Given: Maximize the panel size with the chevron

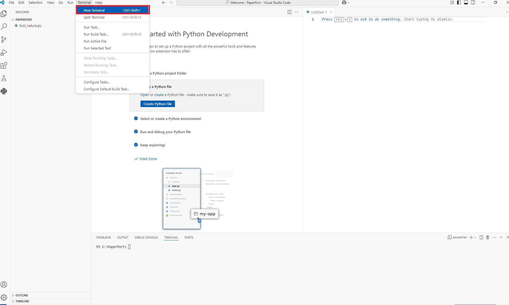Looking at the screenshot, I should point(501,237).
